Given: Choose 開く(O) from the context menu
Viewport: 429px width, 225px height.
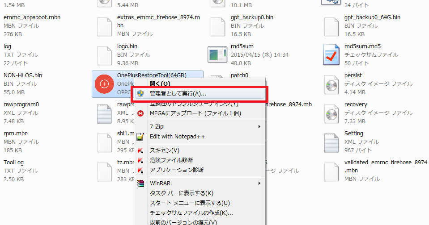Looking at the screenshot, I should tap(160, 83).
